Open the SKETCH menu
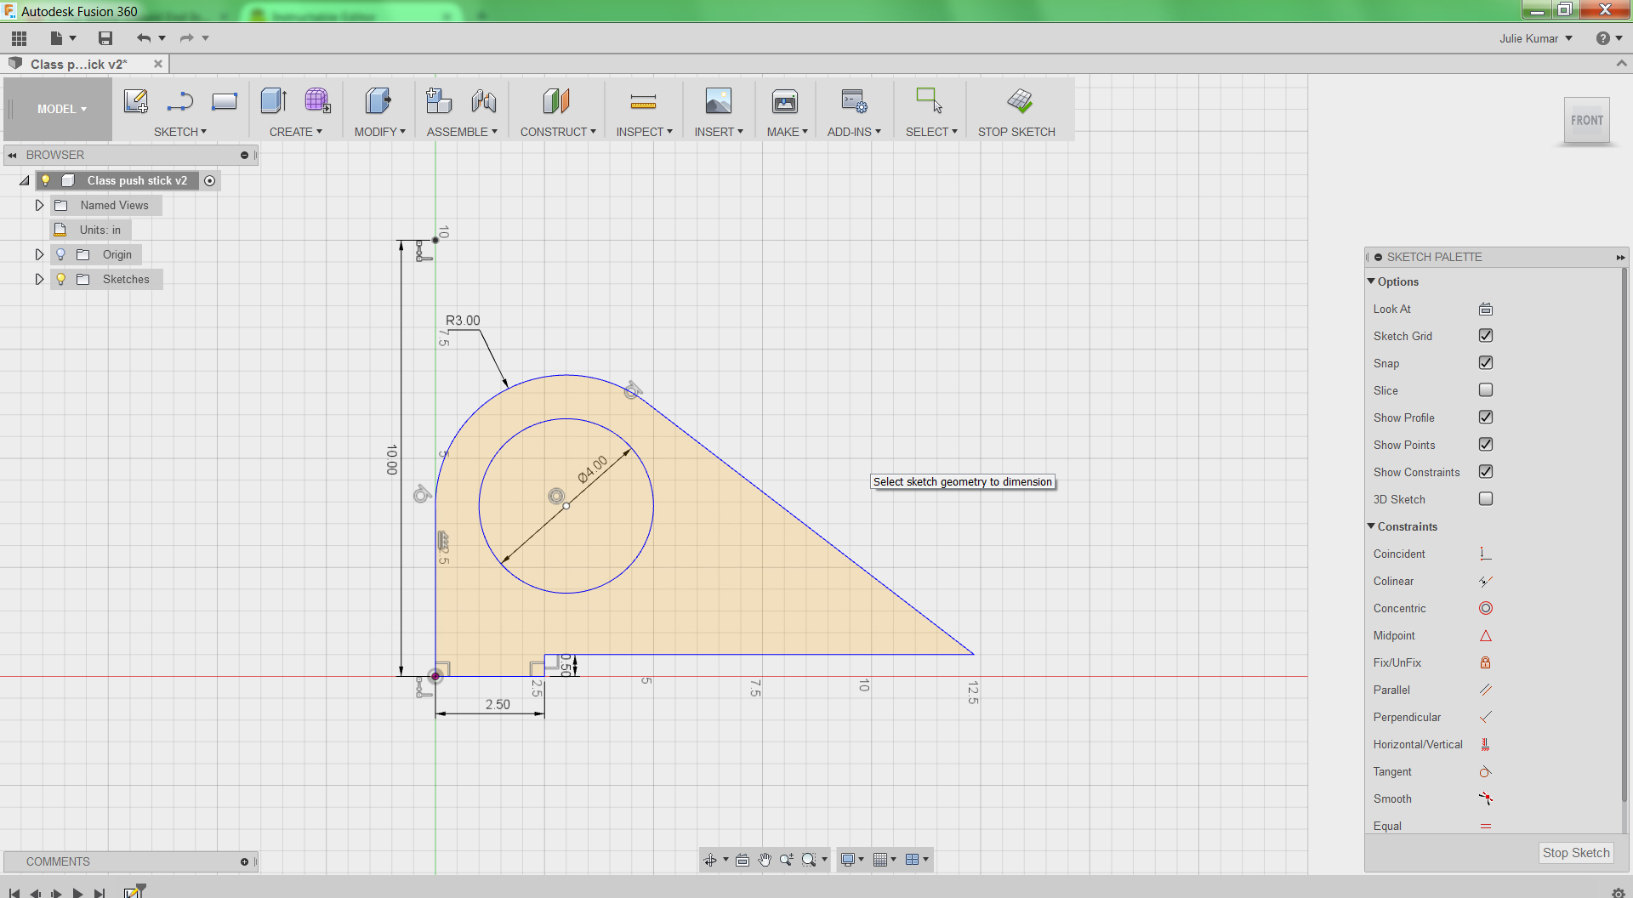Image resolution: width=1633 pixels, height=898 pixels. click(180, 132)
